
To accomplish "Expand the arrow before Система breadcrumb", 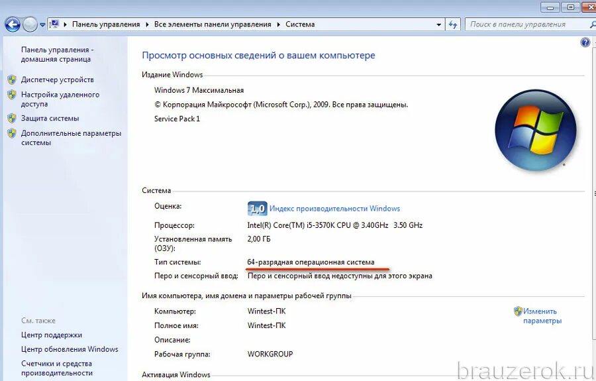I will 278,25.
